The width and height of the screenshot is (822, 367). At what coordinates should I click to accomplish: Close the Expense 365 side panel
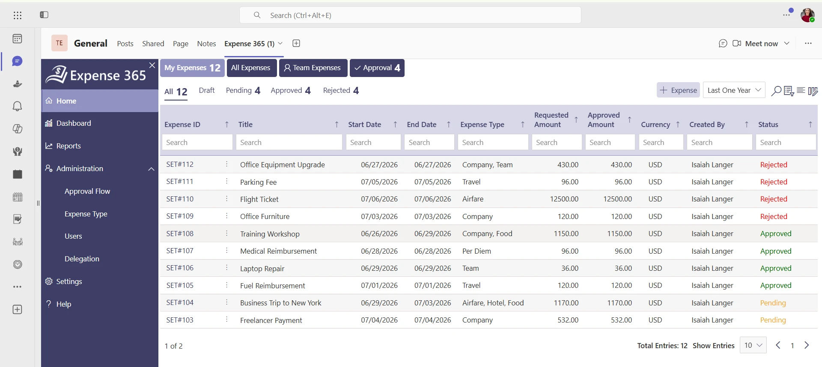[x=152, y=65]
